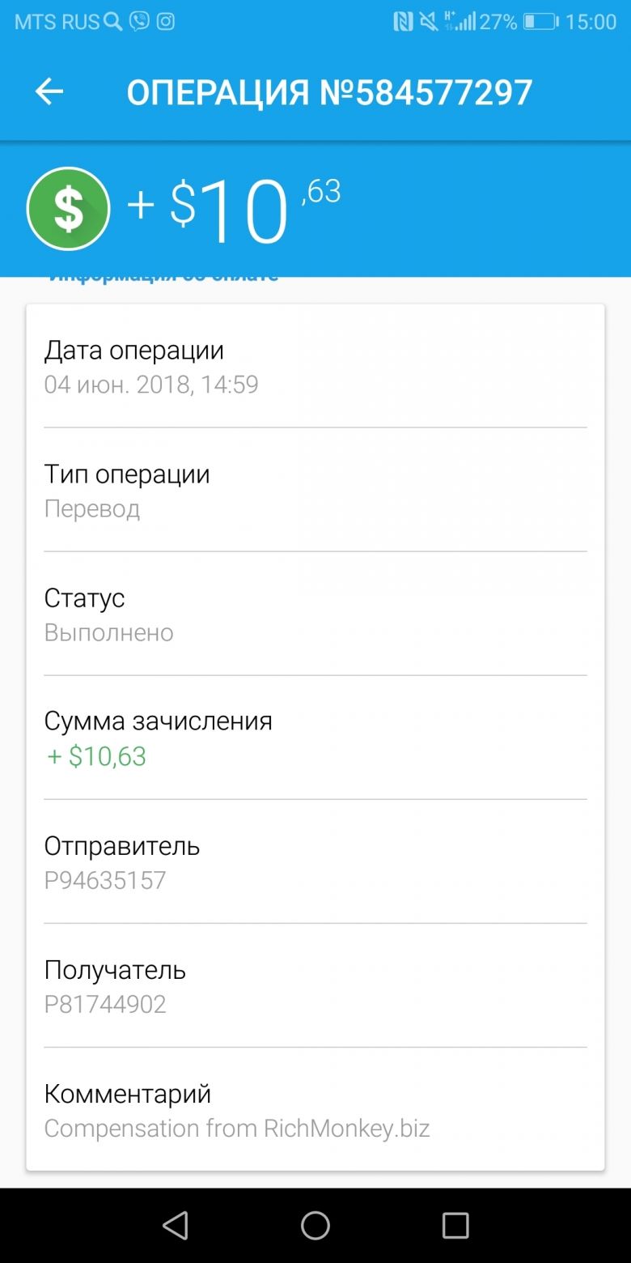This screenshot has height=1263, width=631.
Task: Tap the +$10,63 amount in header
Action: (234, 209)
